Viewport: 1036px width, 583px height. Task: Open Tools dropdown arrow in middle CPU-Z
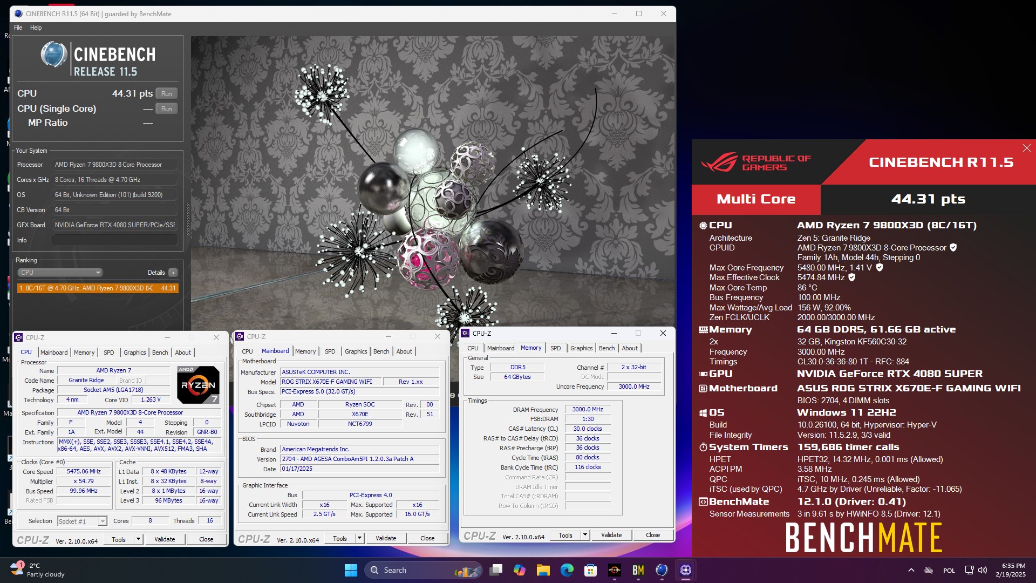point(359,538)
